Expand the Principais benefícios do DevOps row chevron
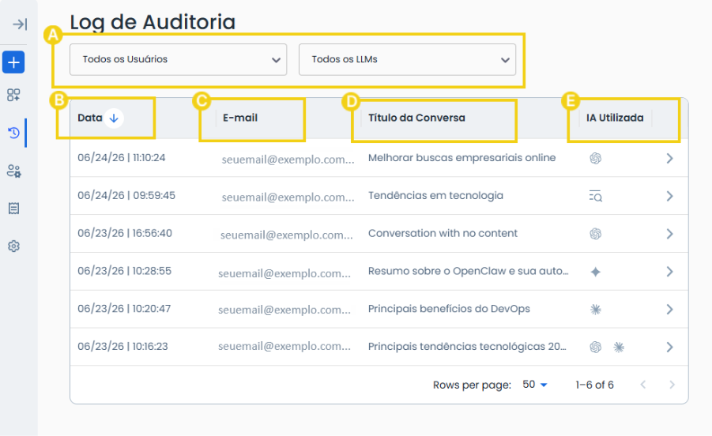This screenshot has height=436, width=712. tap(670, 310)
